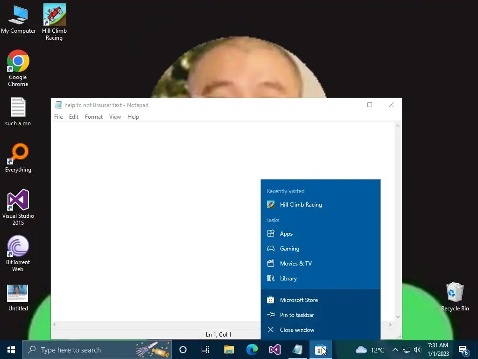The image size is (478, 359).
Task: Switch to Visual Studio on taskbar
Action: [274, 350]
